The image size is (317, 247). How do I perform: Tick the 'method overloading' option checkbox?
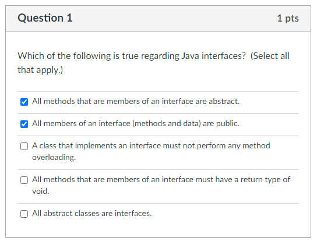[x=24, y=146]
